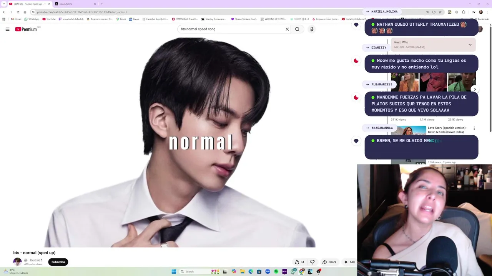Image resolution: width=492 pixels, height=276 pixels.
Task: Open bts - normal (sped up) video title
Action: pos(34,253)
